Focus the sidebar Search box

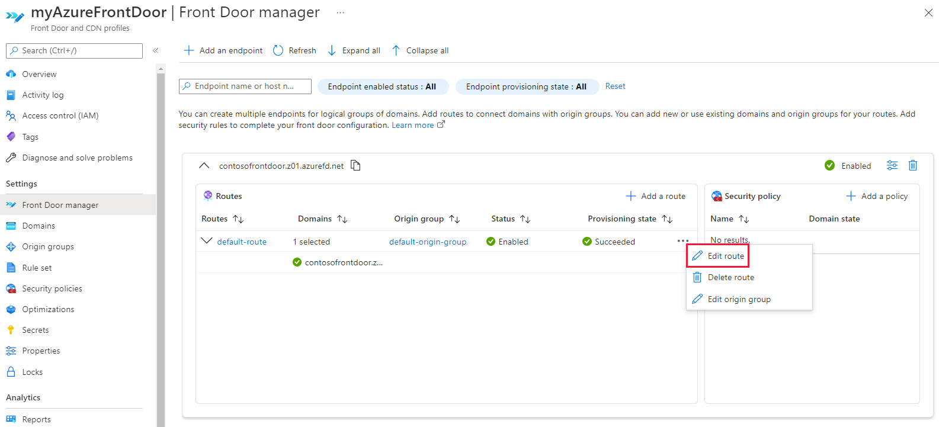coord(74,50)
